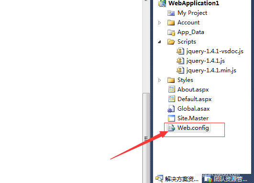
Task: Select About.aspx file name
Action: 193,90
